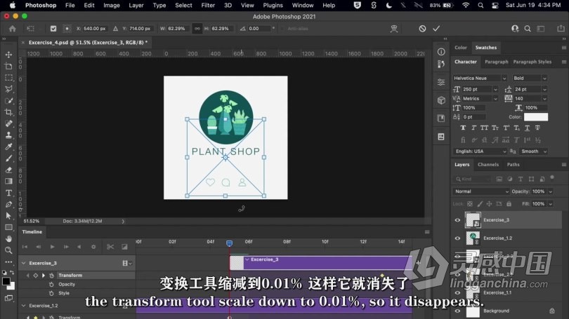Click the warp mode icon in options bar
Screen dimensions: 569x319
(x=393, y=29)
